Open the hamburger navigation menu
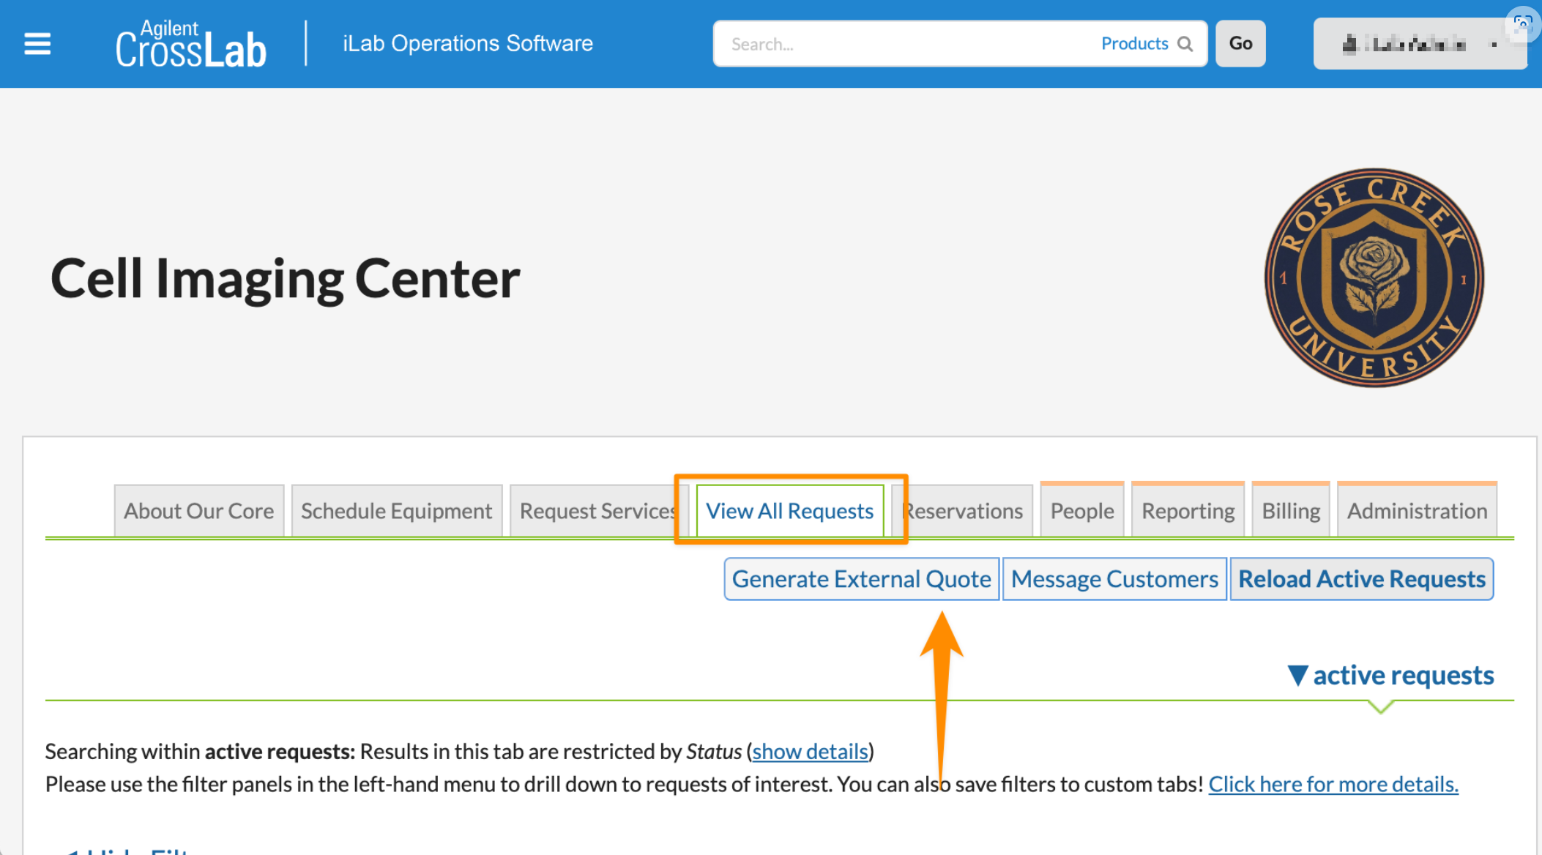This screenshot has width=1542, height=855. [x=37, y=44]
